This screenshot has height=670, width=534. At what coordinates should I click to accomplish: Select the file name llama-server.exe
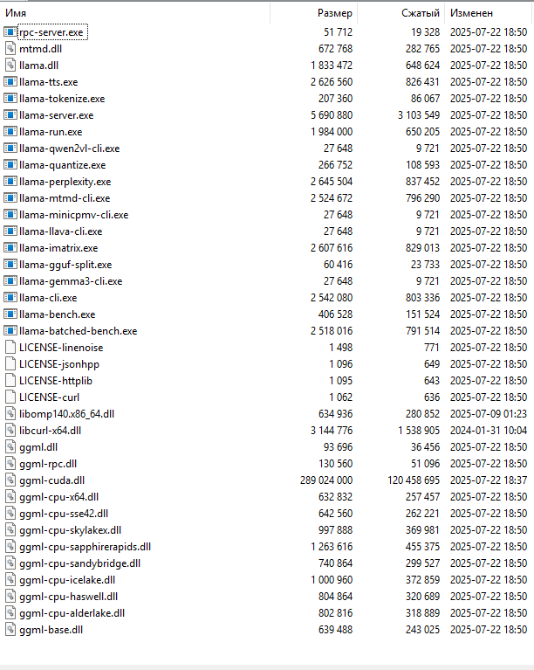[x=57, y=115]
